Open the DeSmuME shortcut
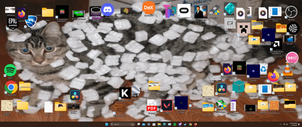 point(275,12)
